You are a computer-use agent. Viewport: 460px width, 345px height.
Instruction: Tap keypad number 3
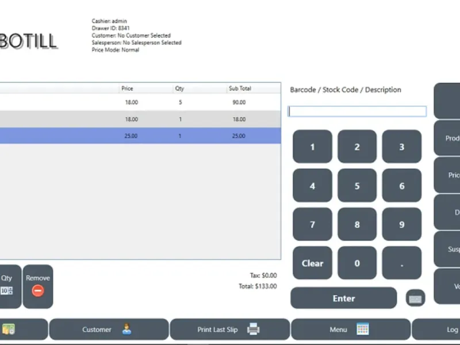point(402,147)
